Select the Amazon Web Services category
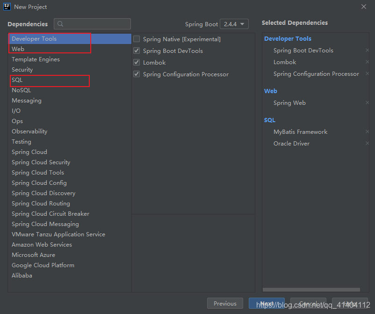Screen dimensions: 375x314 (70, 245)
